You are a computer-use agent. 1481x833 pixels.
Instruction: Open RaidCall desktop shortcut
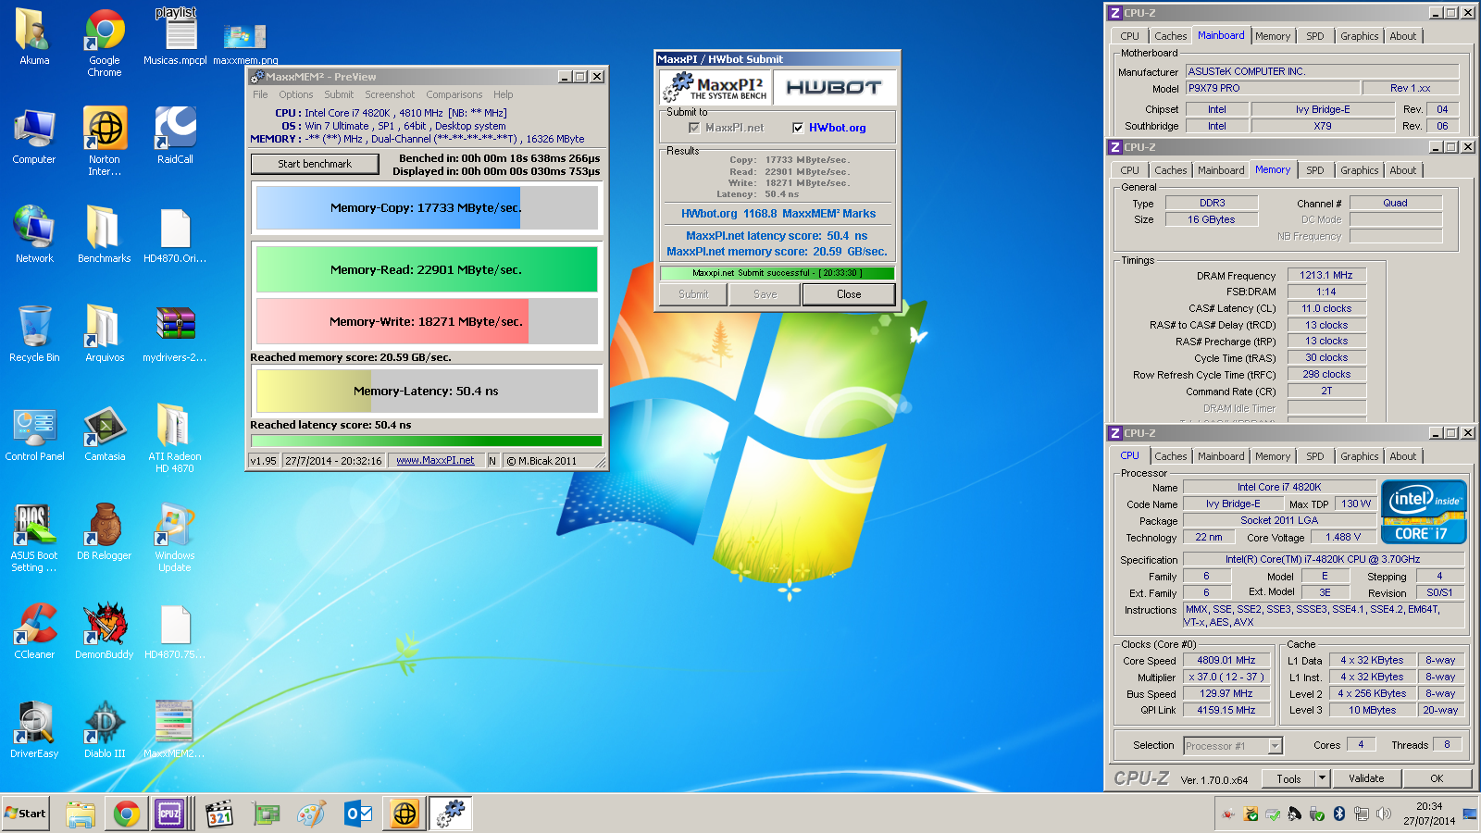click(175, 136)
